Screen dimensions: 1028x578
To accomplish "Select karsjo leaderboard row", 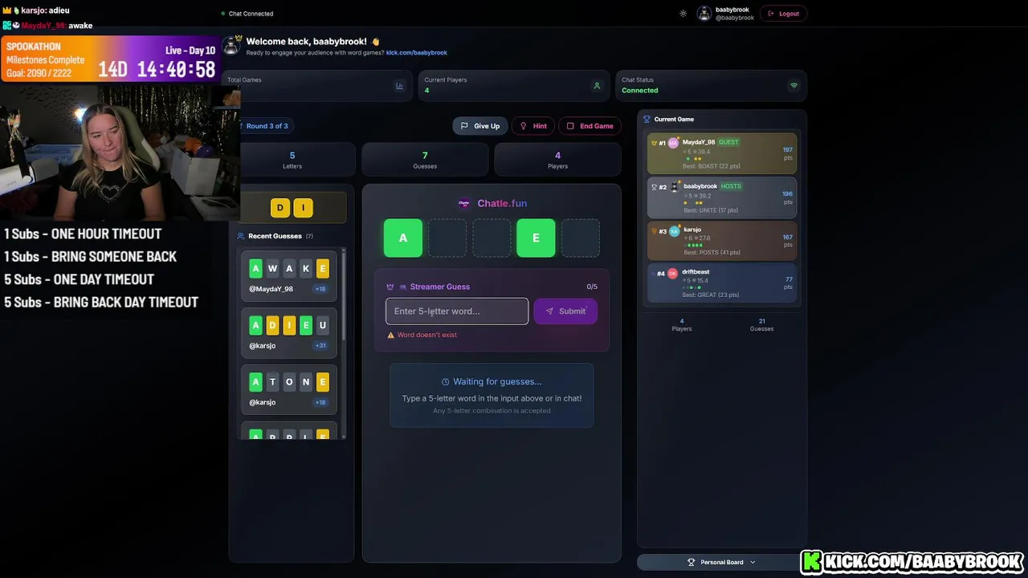I will 722,240.
